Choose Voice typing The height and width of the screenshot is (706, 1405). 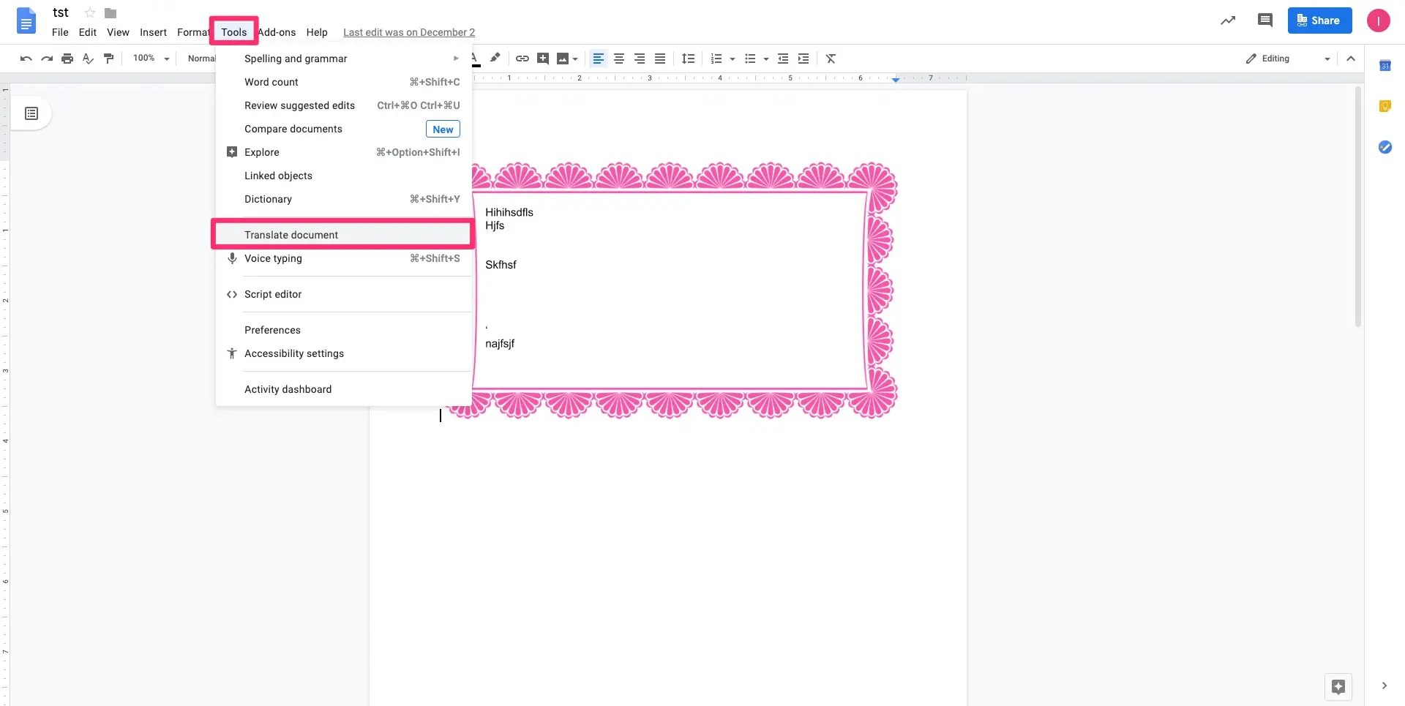coord(344,258)
